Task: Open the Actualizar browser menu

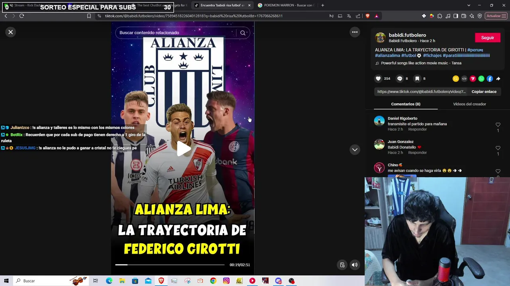Action: [x=496, y=16]
